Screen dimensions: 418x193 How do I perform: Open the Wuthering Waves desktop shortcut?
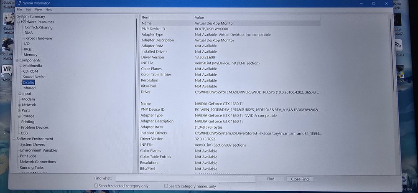pos(7,49)
